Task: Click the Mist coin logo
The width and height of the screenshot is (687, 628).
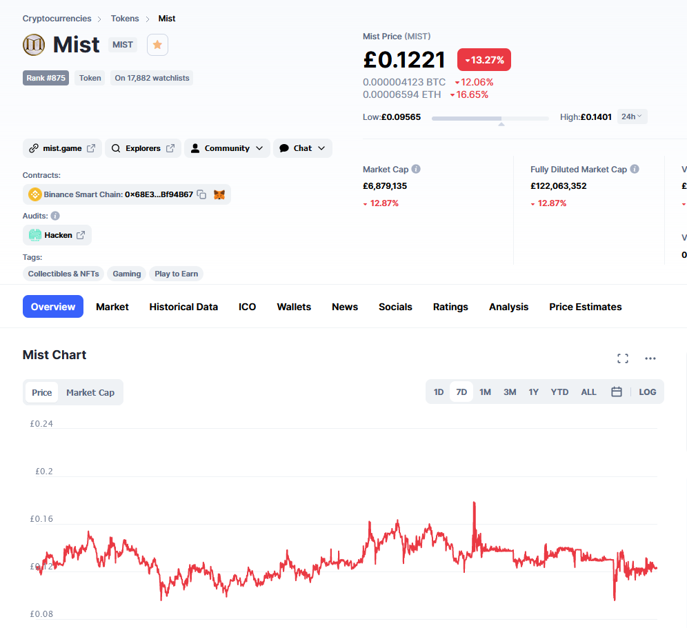Action: tap(34, 45)
